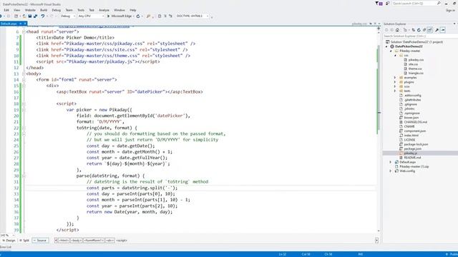Select theme.css in Solution Explorer
Viewport: 458px width, 257px height.
(x=415, y=69)
